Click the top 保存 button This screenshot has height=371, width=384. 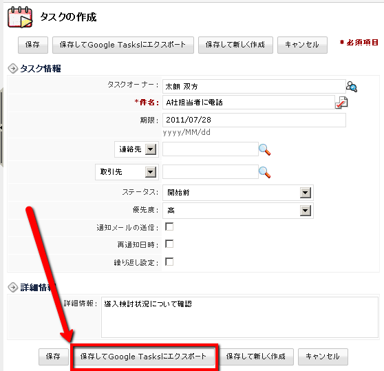[x=33, y=45]
